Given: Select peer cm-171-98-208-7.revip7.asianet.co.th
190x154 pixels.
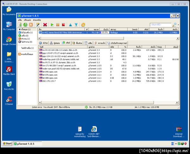Looking at the screenshot, I should click(x=108, y=66).
